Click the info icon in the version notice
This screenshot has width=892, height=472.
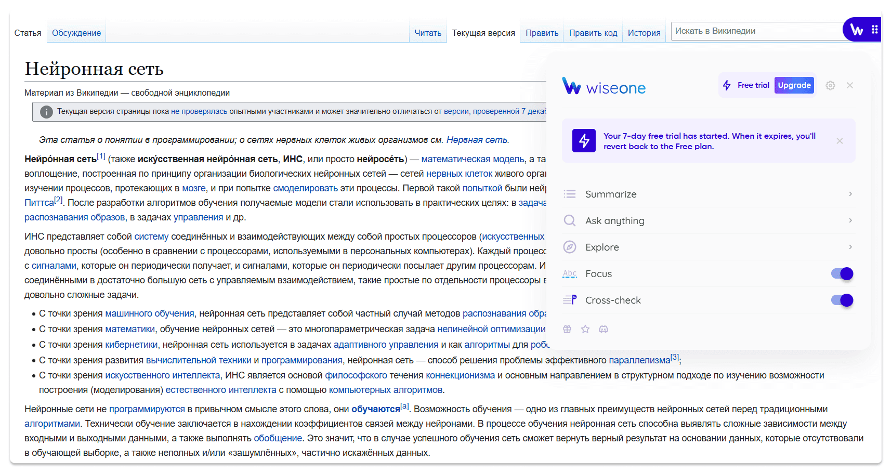click(46, 112)
